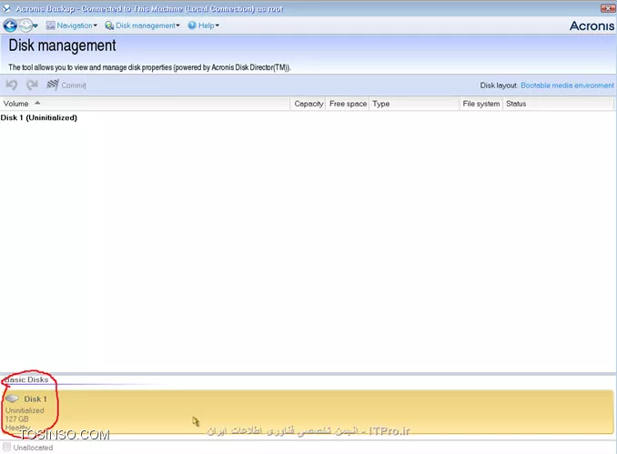Open the Disk management menu
The width and height of the screenshot is (617, 454).
pyautogui.click(x=142, y=25)
